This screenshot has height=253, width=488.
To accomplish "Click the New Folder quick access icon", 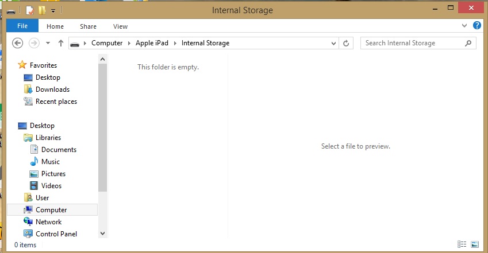I will click(x=42, y=10).
